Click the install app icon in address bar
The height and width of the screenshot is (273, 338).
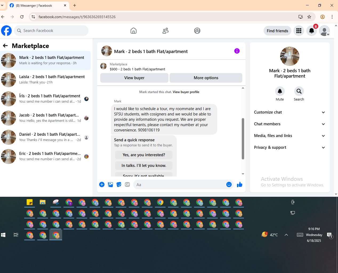coord(301,17)
